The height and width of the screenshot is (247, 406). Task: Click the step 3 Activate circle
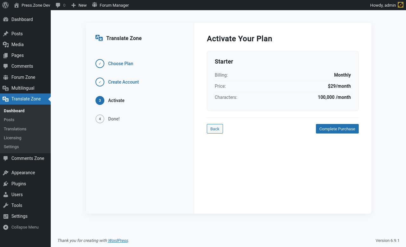click(x=100, y=100)
